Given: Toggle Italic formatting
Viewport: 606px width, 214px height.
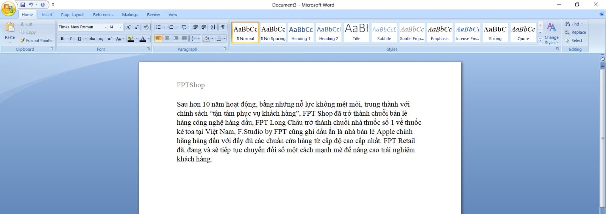Looking at the screenshot, I should pyautogui.click(x=70, y=39).
